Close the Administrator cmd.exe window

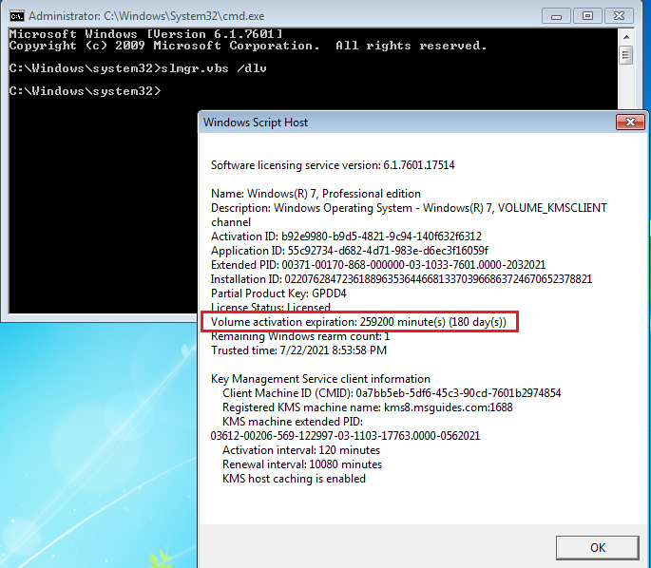[619, 16]
